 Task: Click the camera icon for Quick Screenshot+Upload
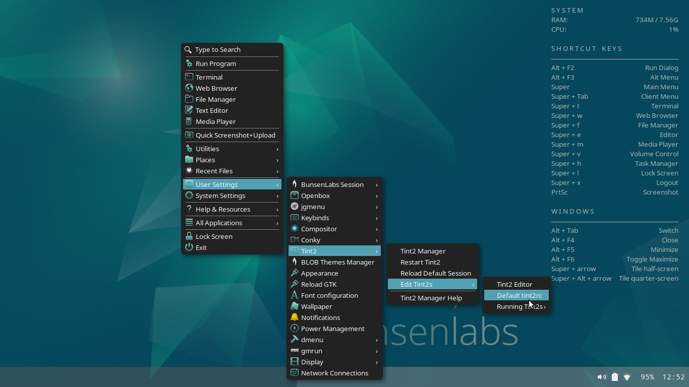click(x=189, y=135)
